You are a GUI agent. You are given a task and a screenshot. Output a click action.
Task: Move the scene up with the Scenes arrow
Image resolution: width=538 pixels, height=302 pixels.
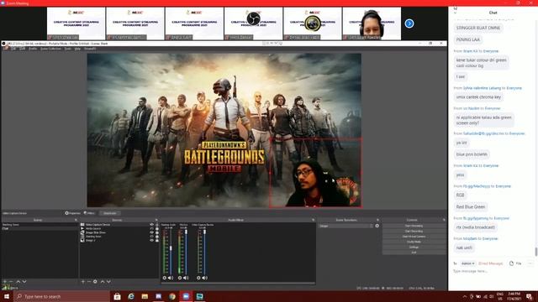(x=18, y=282)
